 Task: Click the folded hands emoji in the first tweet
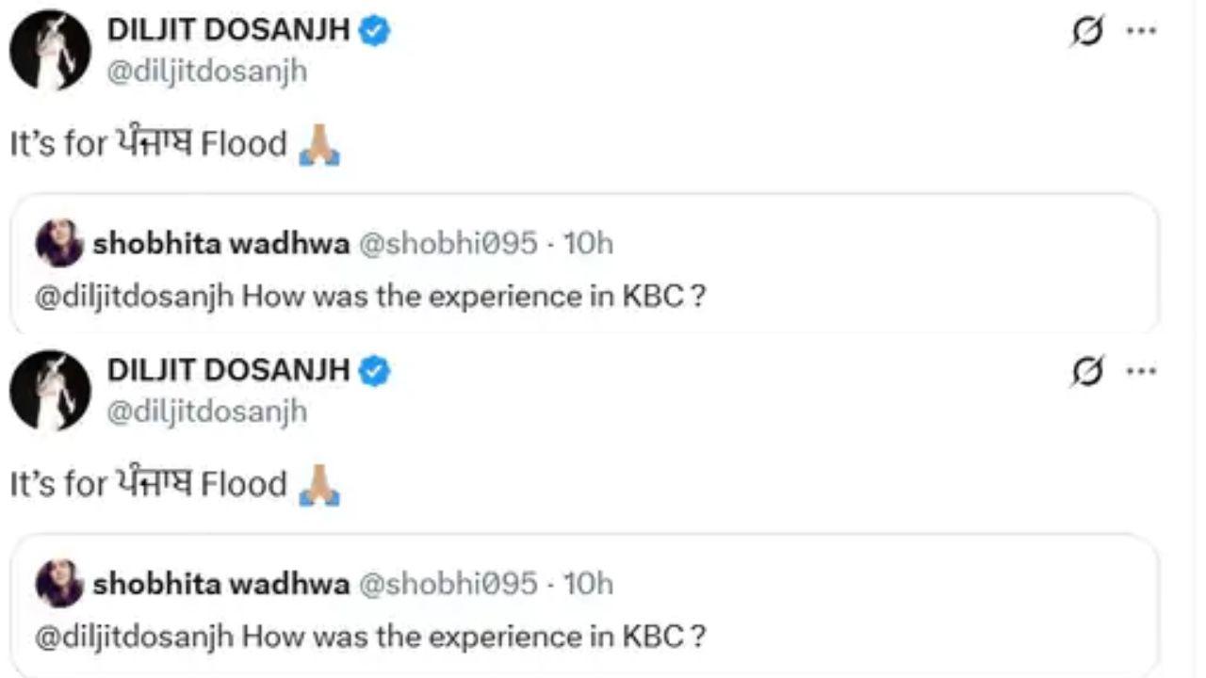point(318,146)
